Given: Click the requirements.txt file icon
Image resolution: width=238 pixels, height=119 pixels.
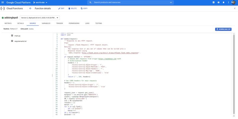Looking at the screenshot, I should tap(12, 41).
